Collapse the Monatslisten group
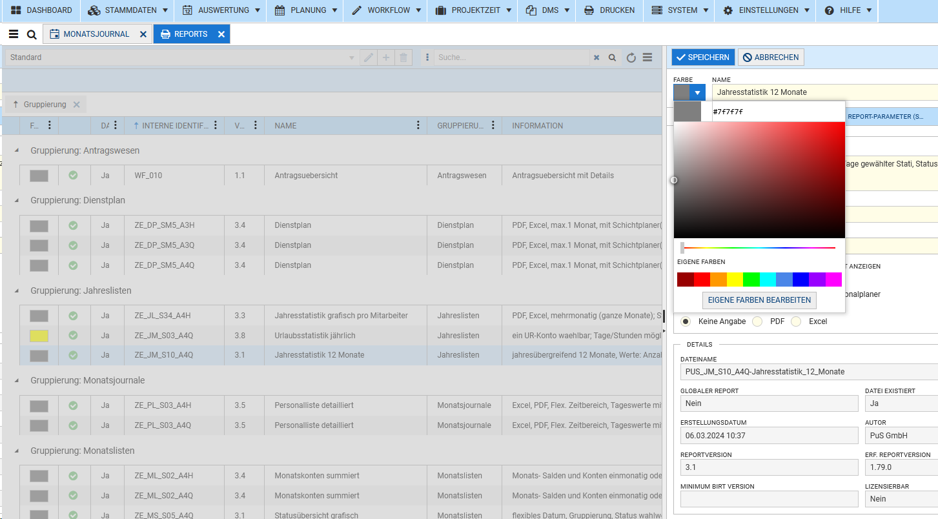The height and width of the screenshot is (519, 938). (16, 451)
